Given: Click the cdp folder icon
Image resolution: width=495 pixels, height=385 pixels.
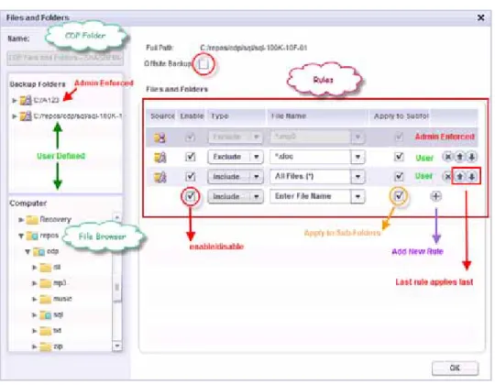Looking at the screenshot, I should [x=39, y=252].
